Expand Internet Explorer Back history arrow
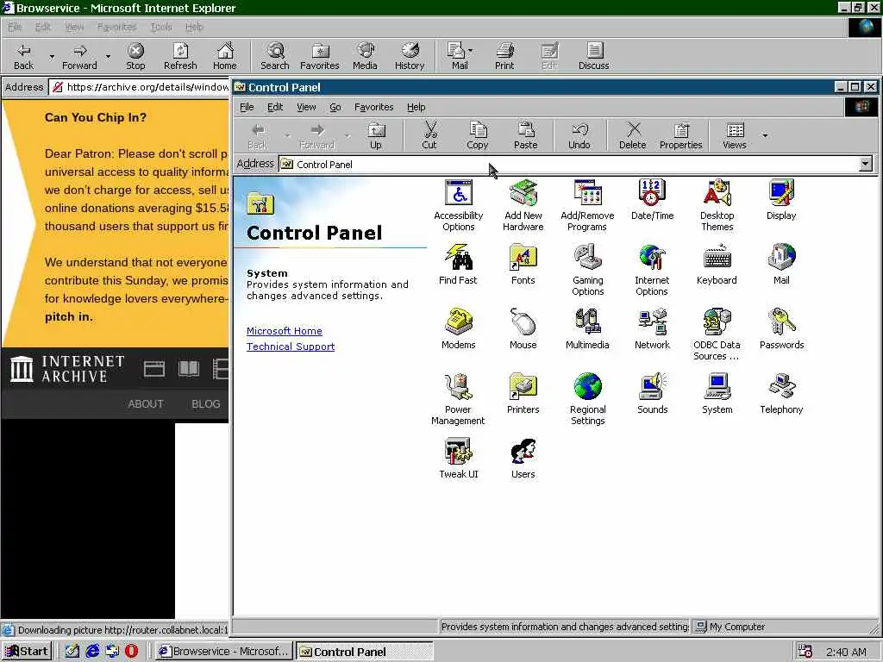The image size is (883, 662). click(x=52, y=57)
